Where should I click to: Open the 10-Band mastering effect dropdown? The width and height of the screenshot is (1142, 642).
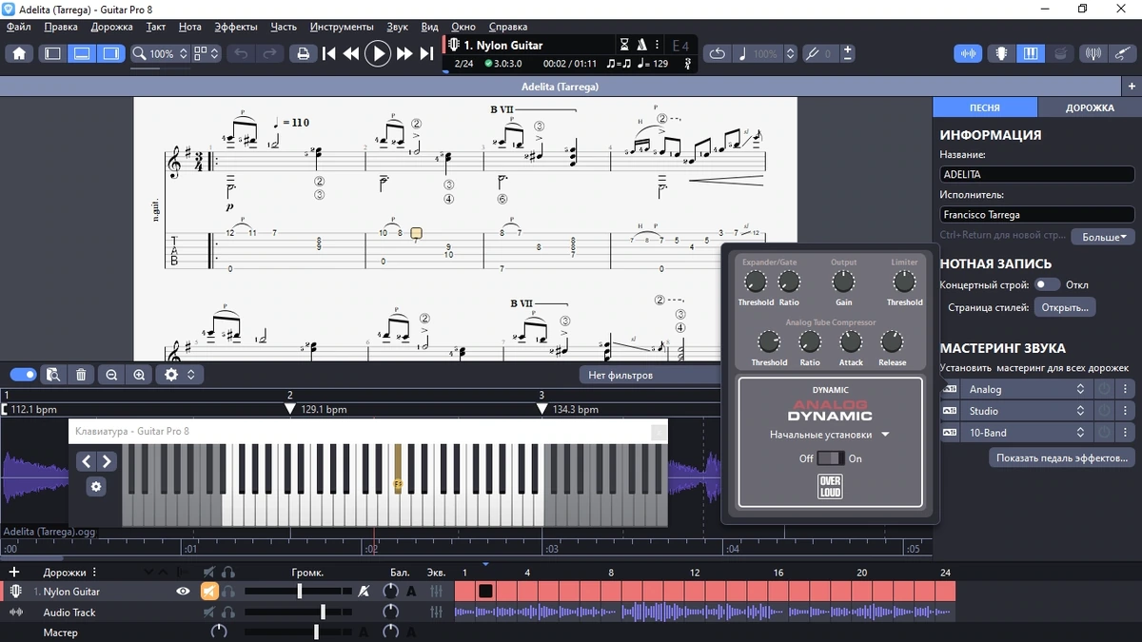(1027, 433)
